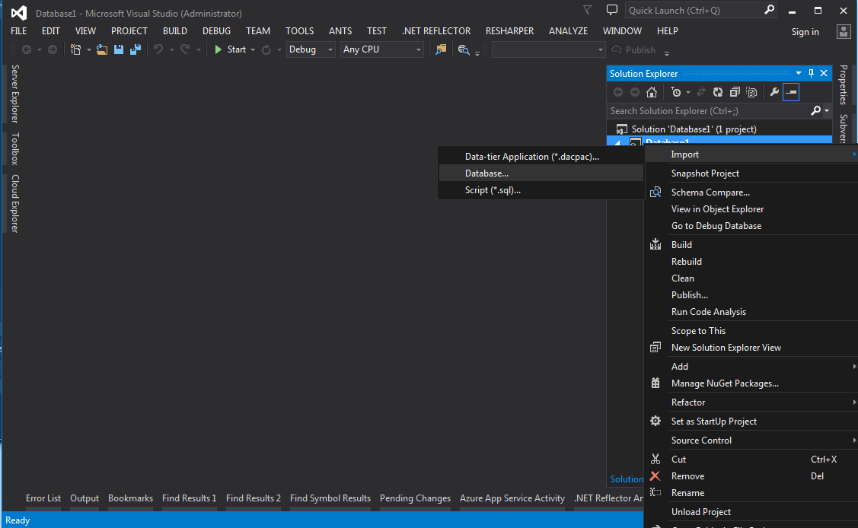Toggle the Preview Selected Items button
The height and width of the screenshot is (528, 858).
791,92
